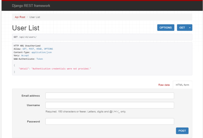
Task: Select the HTML form tab
Action: click(x=182, y=85)
